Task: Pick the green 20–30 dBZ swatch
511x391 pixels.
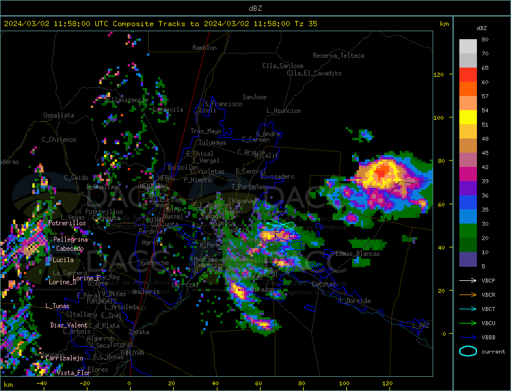Action: point(468,231)
